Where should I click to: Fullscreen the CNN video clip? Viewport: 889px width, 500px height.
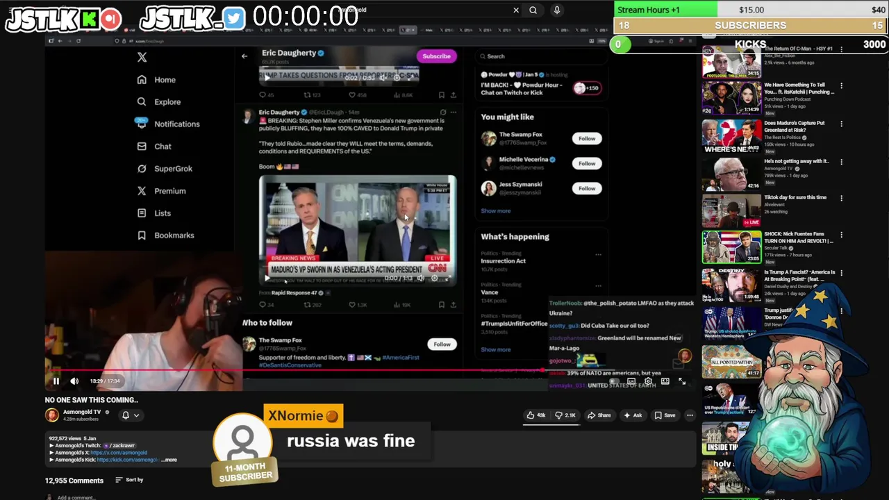click(x=448, y=278)
